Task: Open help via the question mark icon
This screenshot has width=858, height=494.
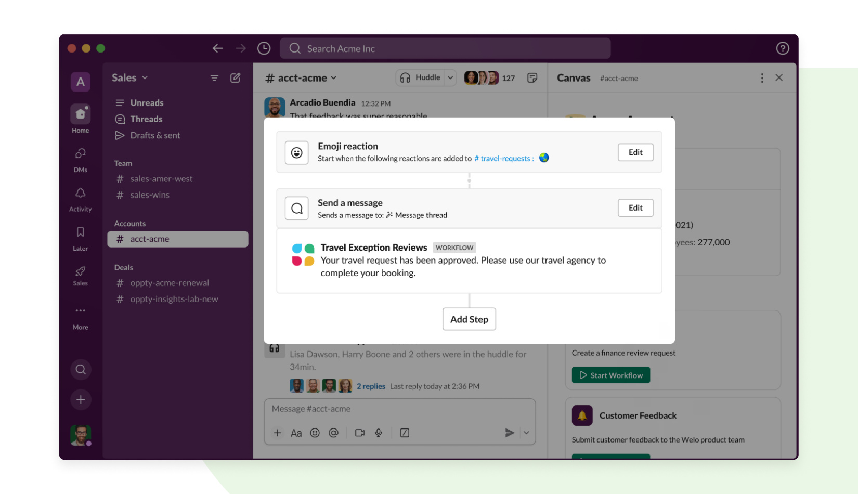Action: [x=783, y=48]
